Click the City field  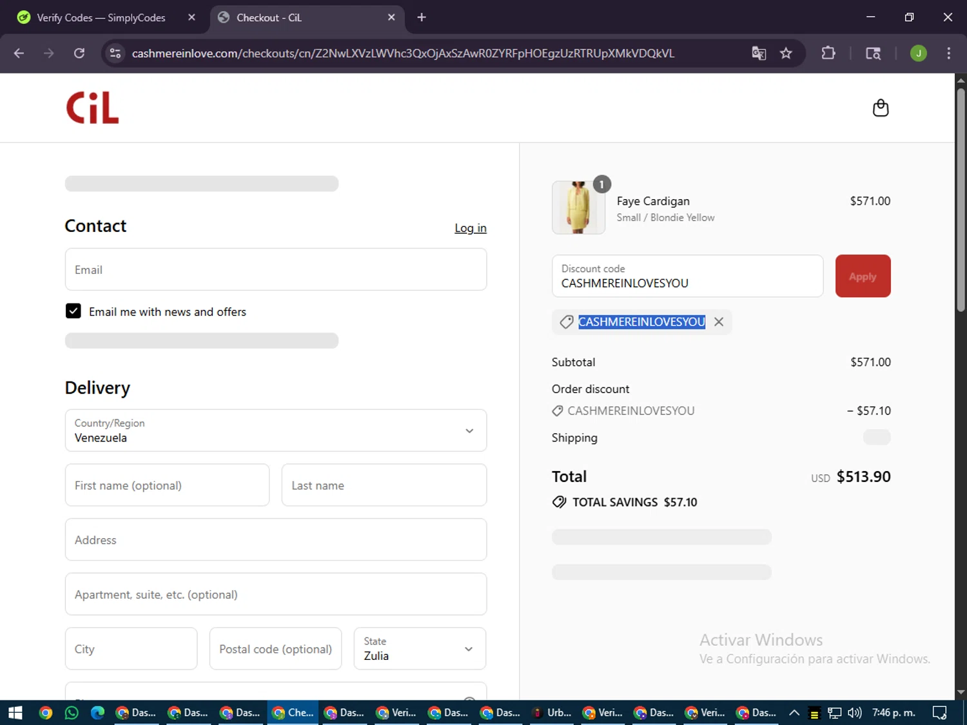[131, 648]
